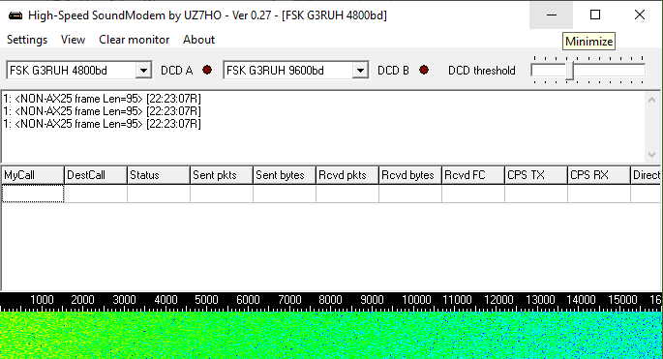This screenshot has height=359, width=663.
Task: Click the DCD A indicator light
Action: 207,70
